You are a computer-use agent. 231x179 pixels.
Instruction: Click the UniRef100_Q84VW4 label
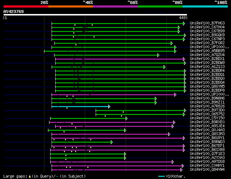(x=207, y=170)
